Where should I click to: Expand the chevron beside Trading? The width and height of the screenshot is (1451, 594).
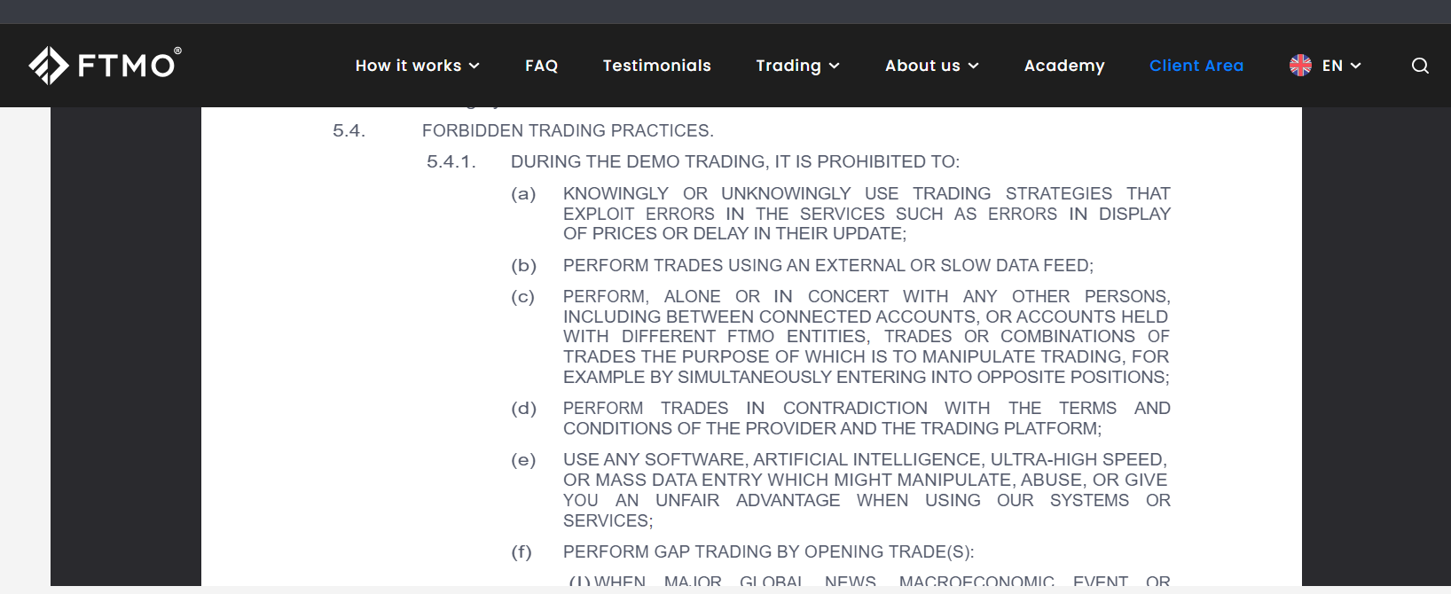835,66
